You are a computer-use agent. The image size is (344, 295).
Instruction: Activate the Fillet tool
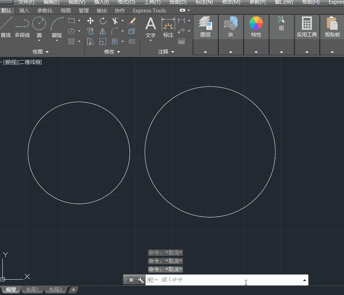[x=115, y=31]
